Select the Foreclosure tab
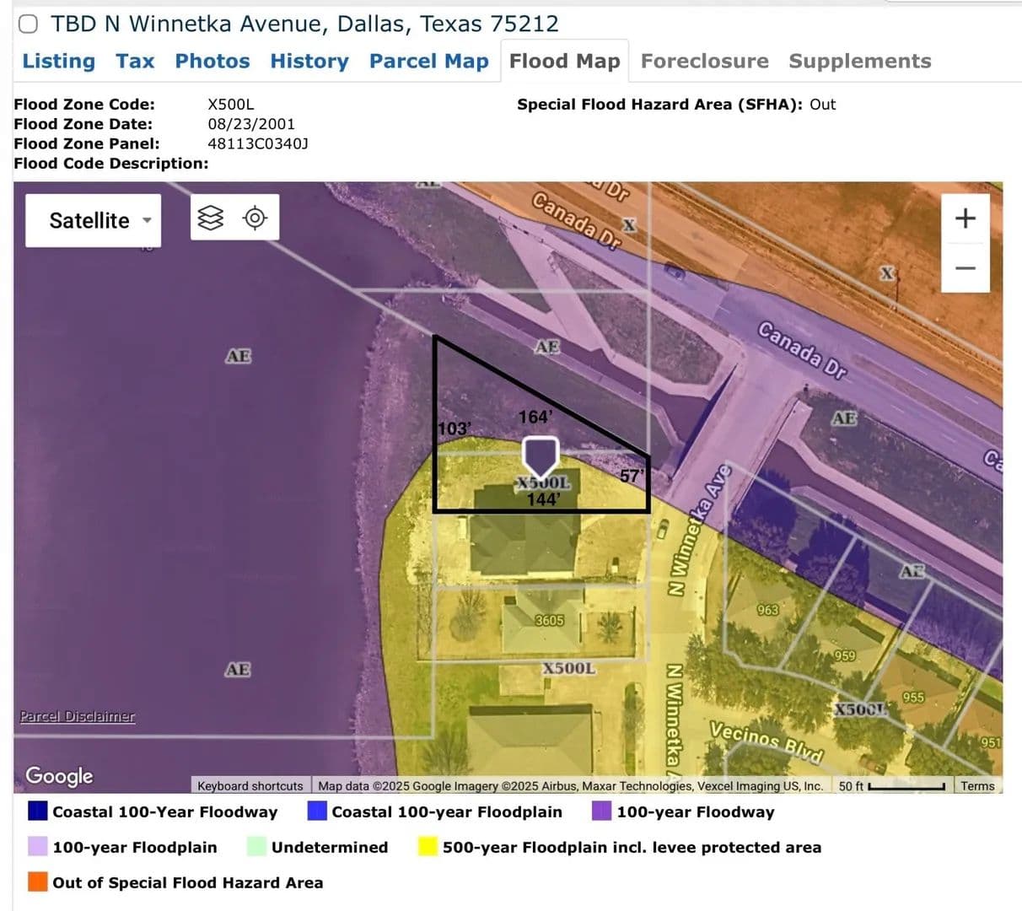Image resolution: width=1022 pixels, height=911 pixels. click(704, 61)
